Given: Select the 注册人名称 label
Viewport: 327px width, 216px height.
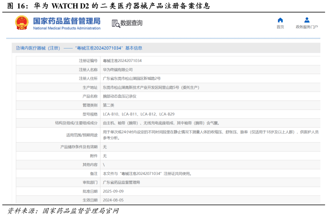Looking at the screenshot, I should 88,69.
